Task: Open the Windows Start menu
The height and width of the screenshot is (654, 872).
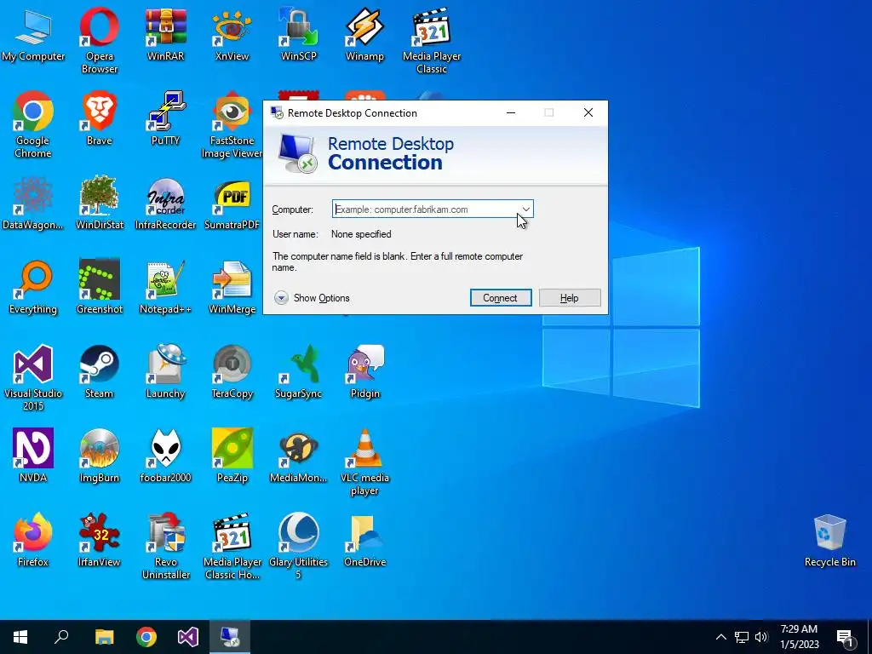Action: pos(20,637)
